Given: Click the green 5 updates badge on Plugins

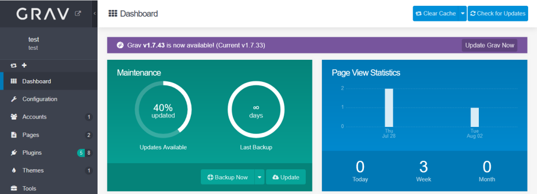Looking at the screenshot, I should (81, 153).
